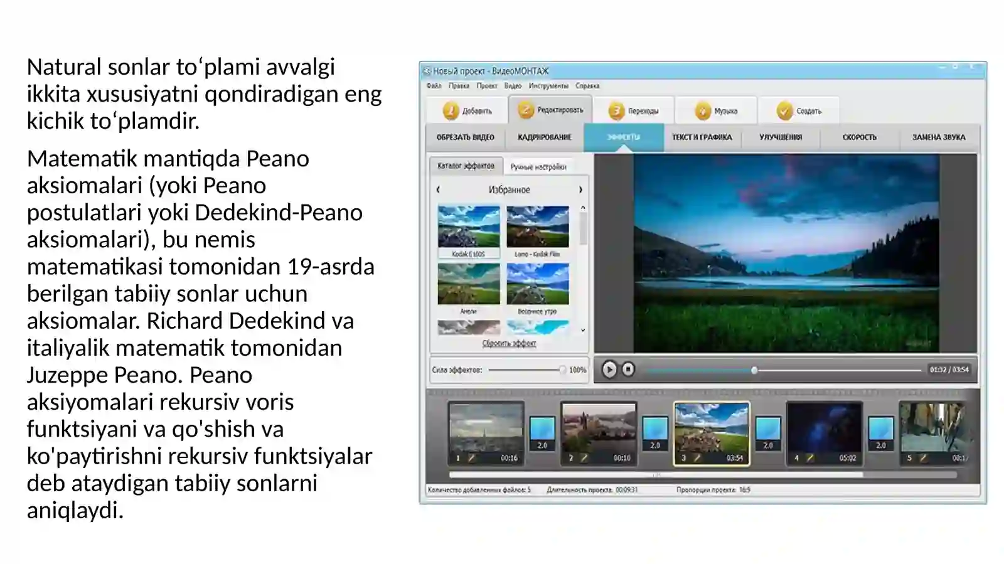Click the video preview area

click(786, 253)
